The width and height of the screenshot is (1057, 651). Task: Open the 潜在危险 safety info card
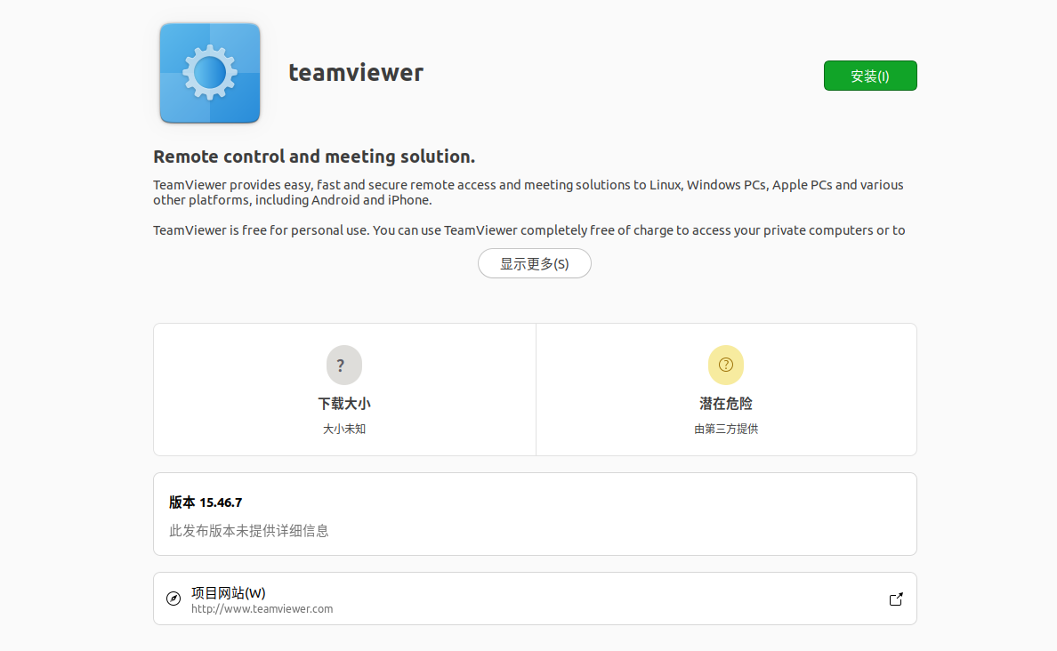click(x=726, y=390)
